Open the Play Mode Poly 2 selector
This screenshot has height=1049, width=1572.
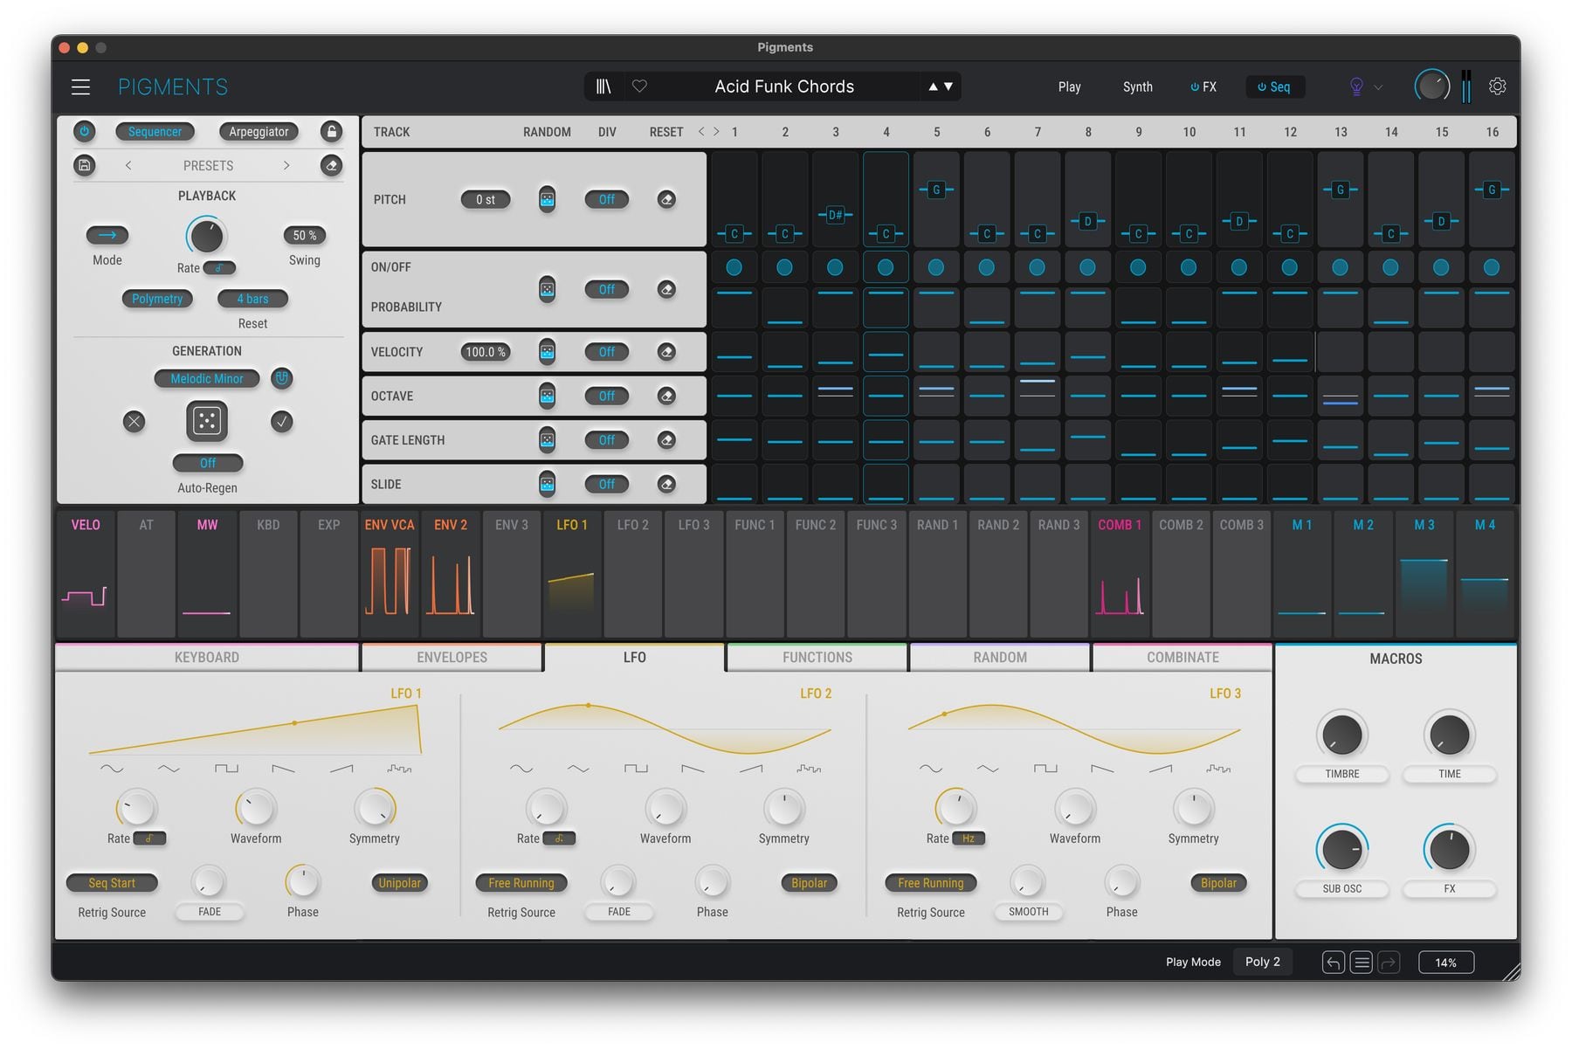click(1262, 961)
